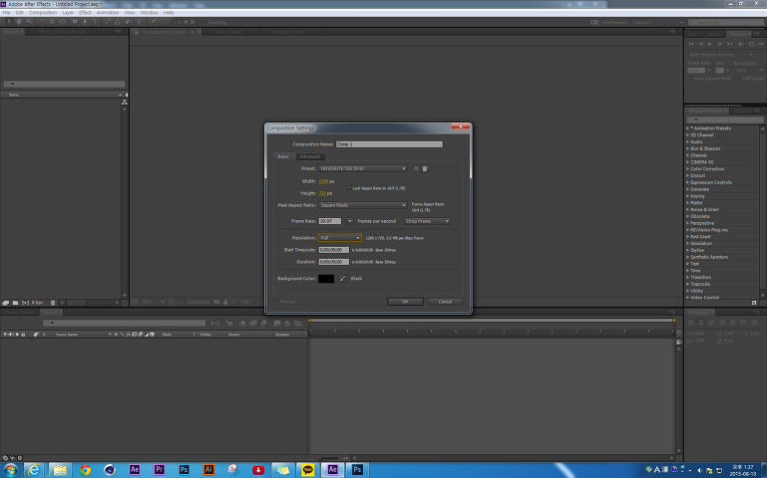Screen dimensions: 767x478
Task: Pick background color with the eyedropper
Action: tap(344, 278)
